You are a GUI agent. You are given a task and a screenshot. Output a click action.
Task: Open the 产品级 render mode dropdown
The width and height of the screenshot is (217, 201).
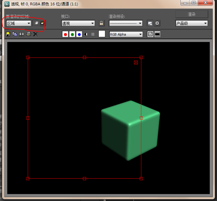coord(192,23)
